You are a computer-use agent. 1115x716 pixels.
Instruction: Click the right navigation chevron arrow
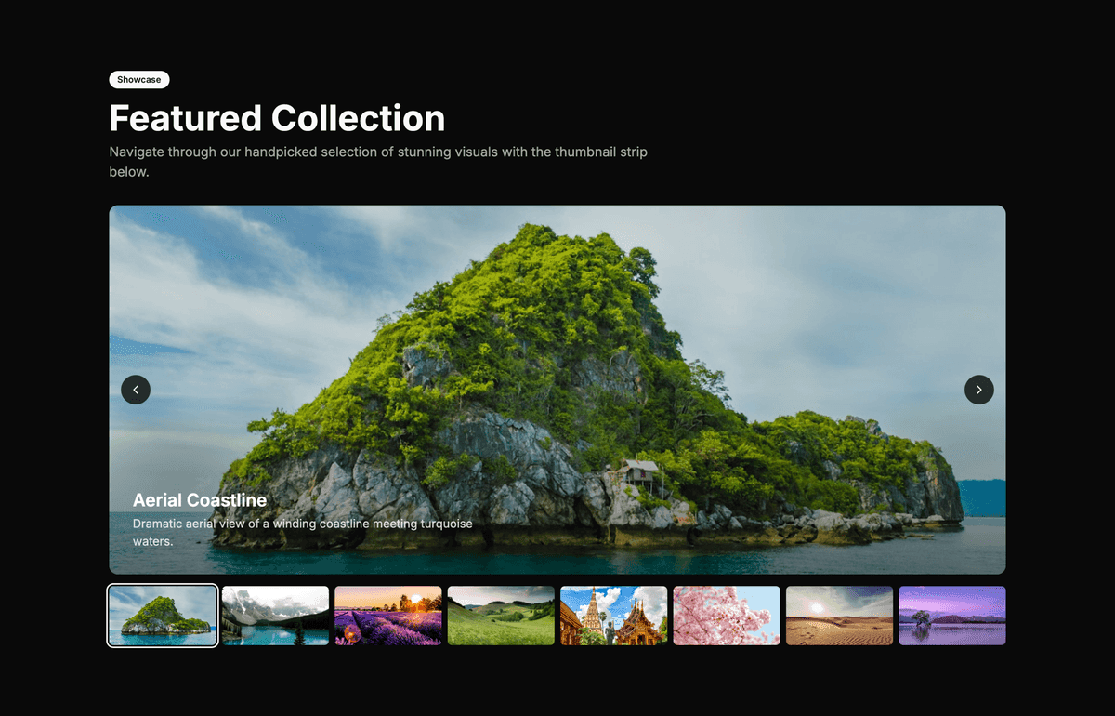click(979, 390)
